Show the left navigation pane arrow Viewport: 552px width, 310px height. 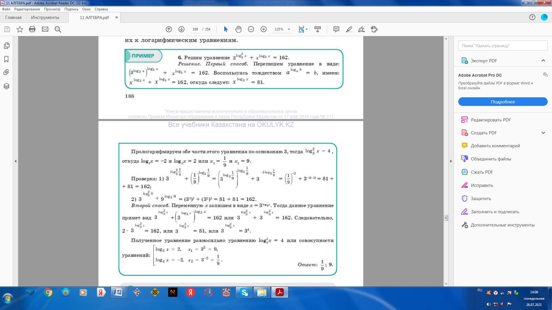point(16,161)
